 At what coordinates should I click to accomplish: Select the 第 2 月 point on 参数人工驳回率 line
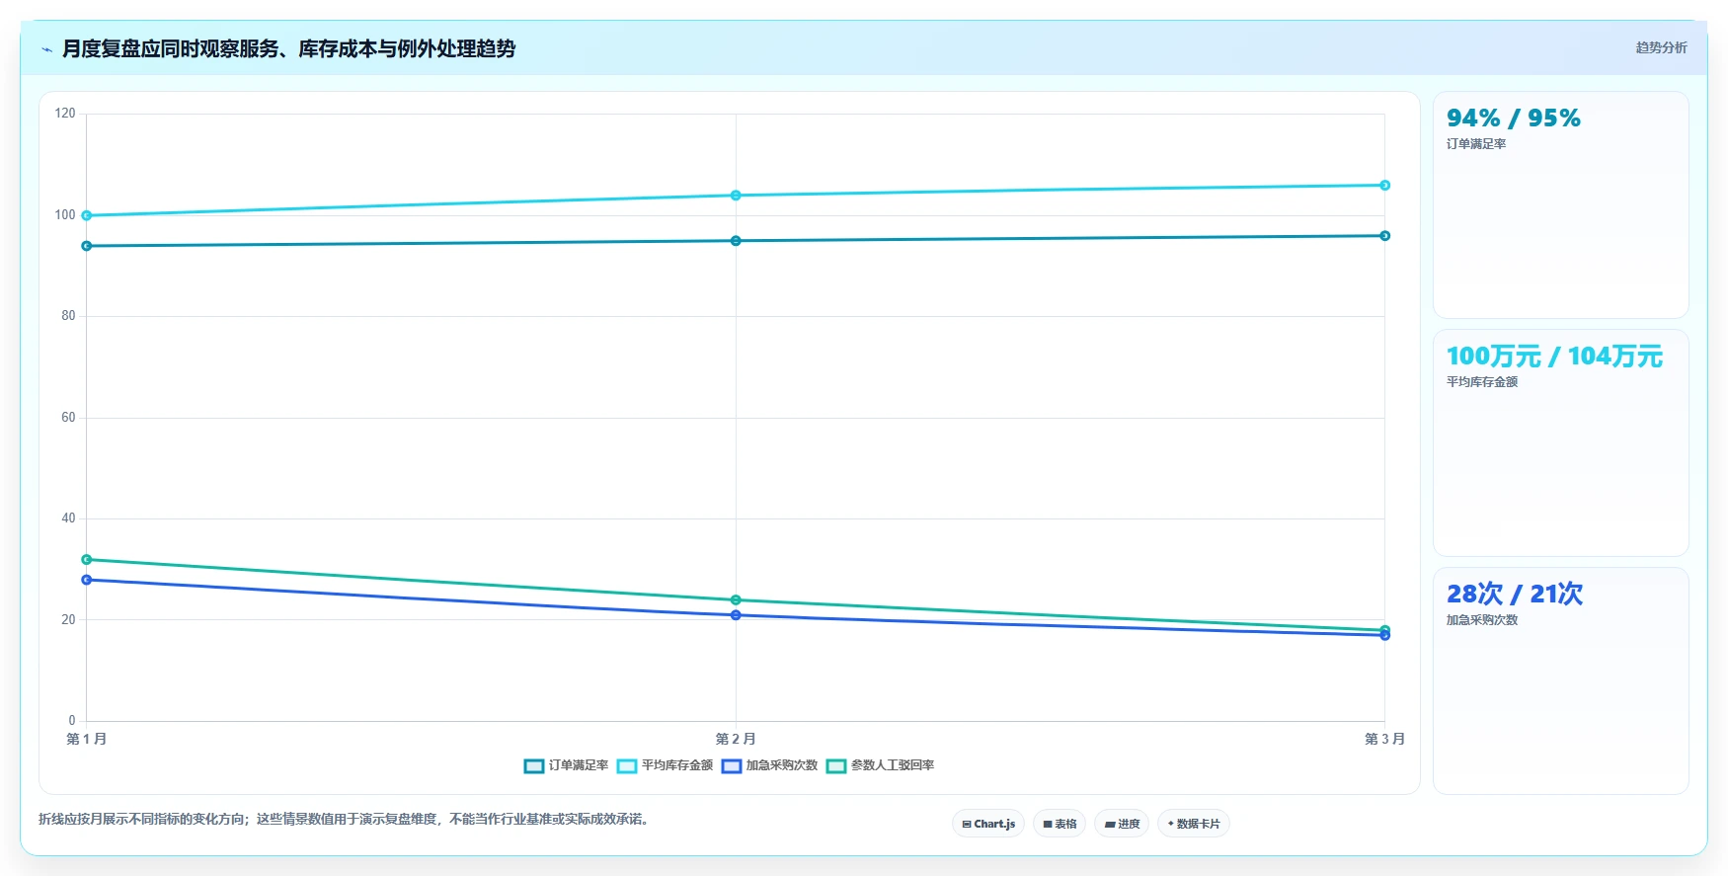point(736,600)
